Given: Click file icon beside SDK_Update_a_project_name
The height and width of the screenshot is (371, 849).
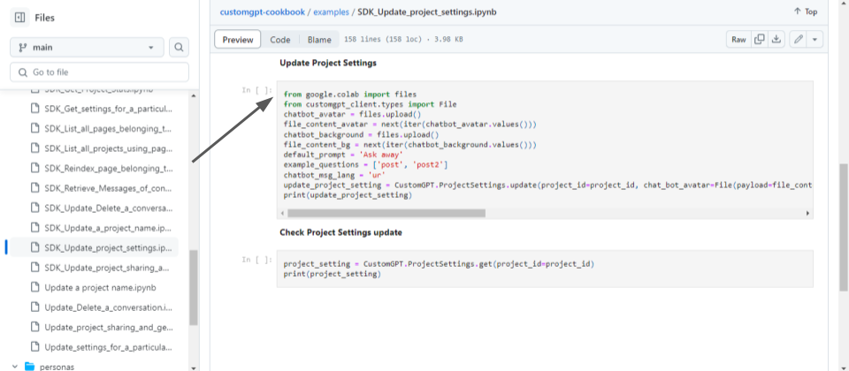Looking at the screenshot, I should 35,228.
